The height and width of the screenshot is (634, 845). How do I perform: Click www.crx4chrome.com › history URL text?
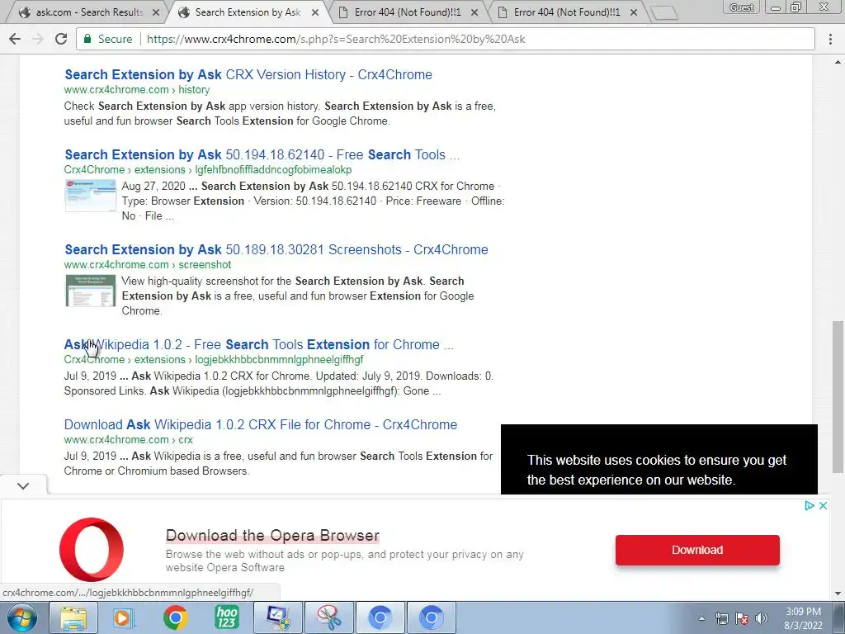137,89
